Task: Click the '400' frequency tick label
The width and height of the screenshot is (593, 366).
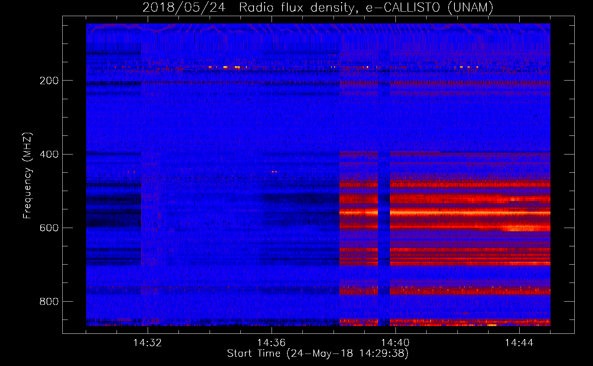Action: point(49,154)
